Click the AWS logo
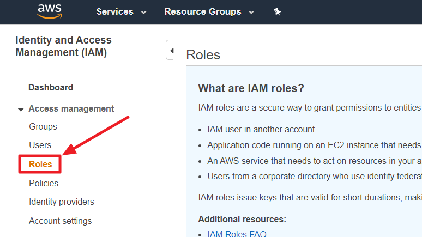Viewport: 422px width, 237px height. [x=50, y=11]
